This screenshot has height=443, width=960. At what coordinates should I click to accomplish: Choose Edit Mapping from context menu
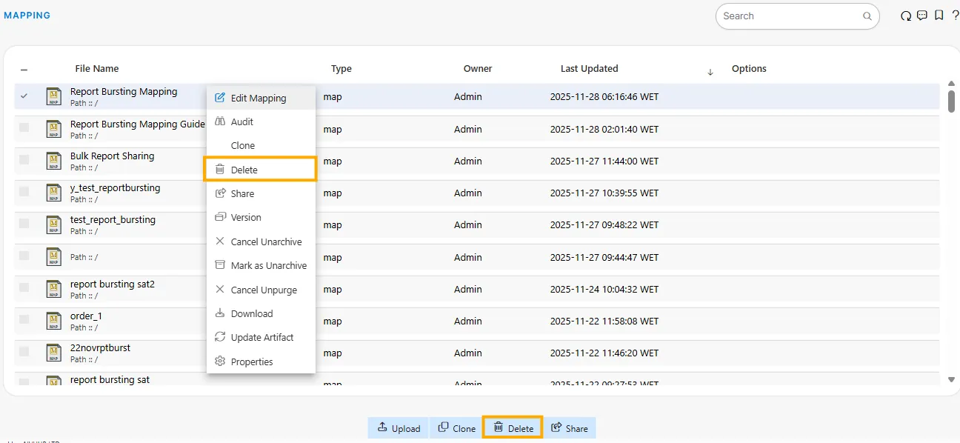(259, 98)
